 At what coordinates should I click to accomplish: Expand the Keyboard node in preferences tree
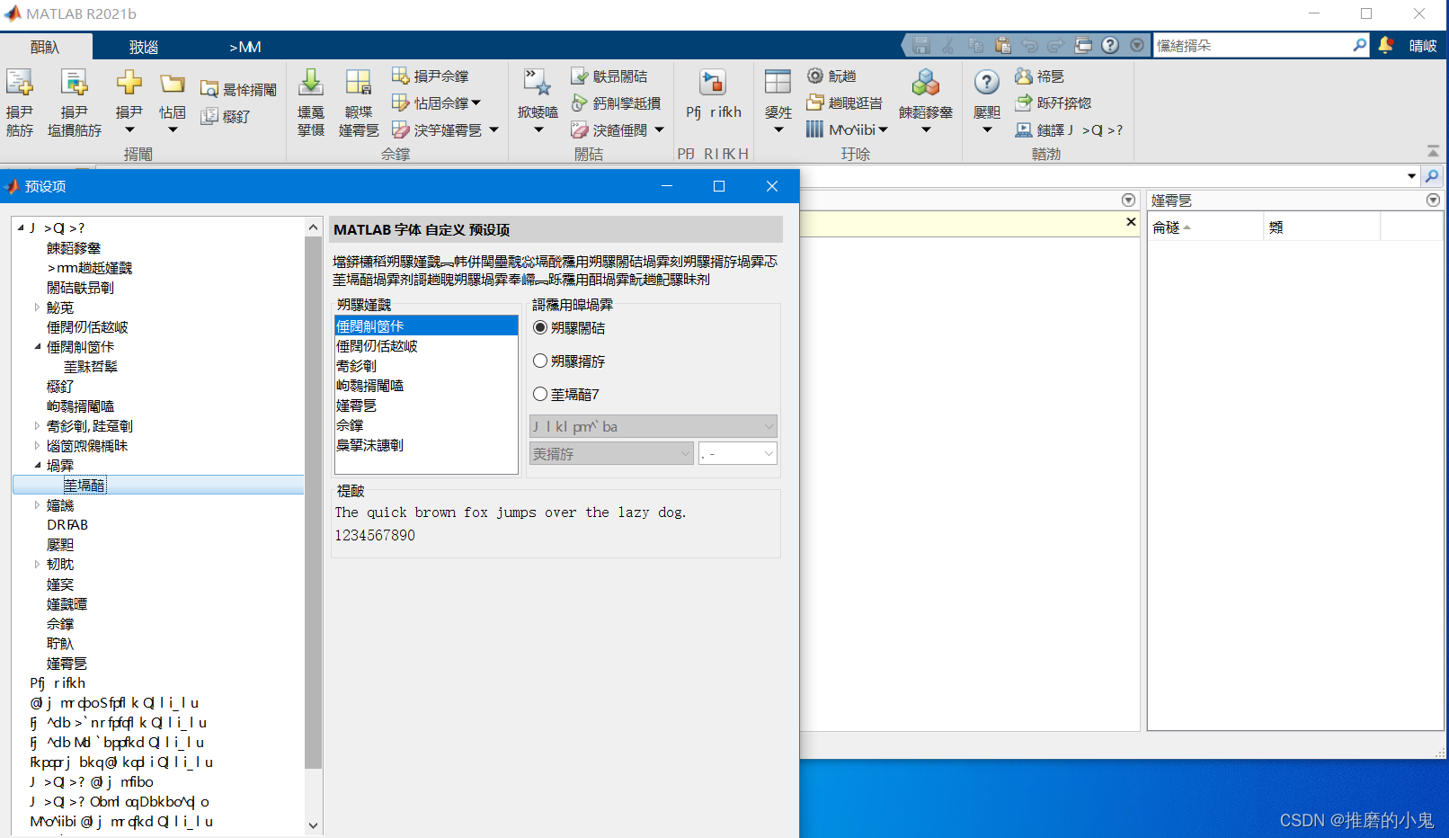pyautogui.click(x=37, y=565)
